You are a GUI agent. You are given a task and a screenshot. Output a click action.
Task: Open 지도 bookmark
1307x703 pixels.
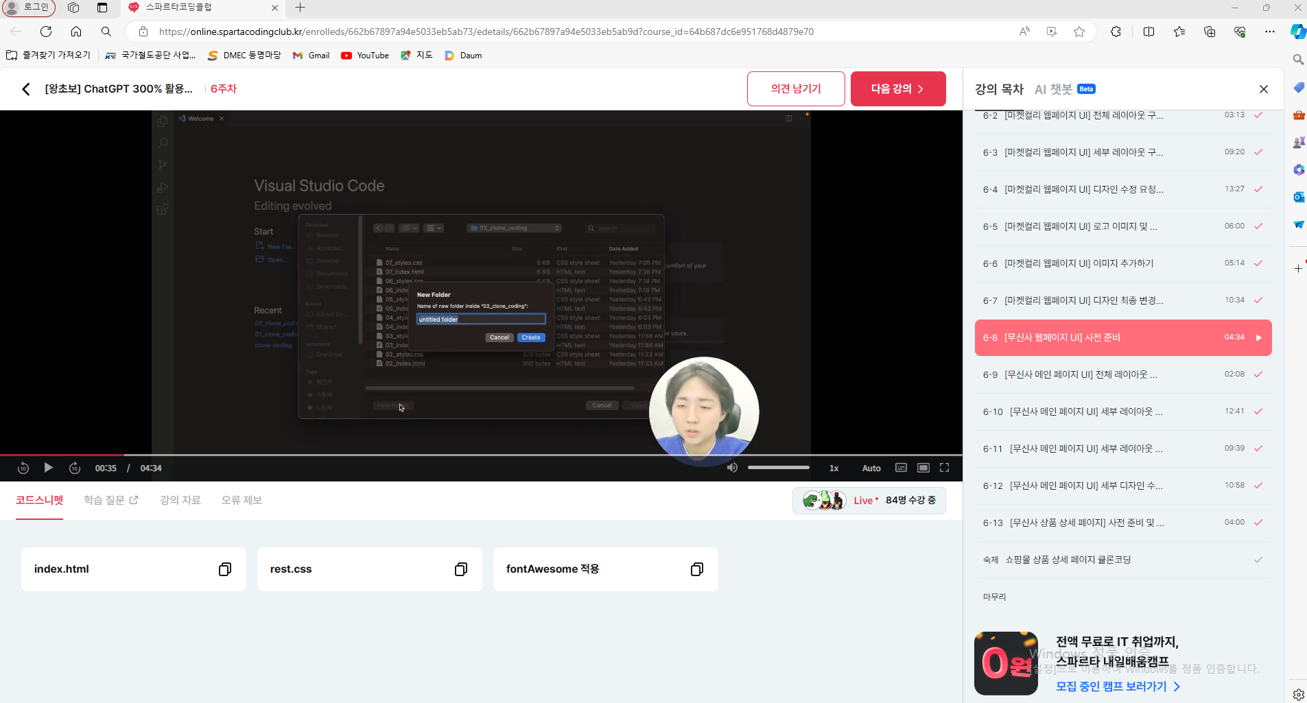point(416,56)
